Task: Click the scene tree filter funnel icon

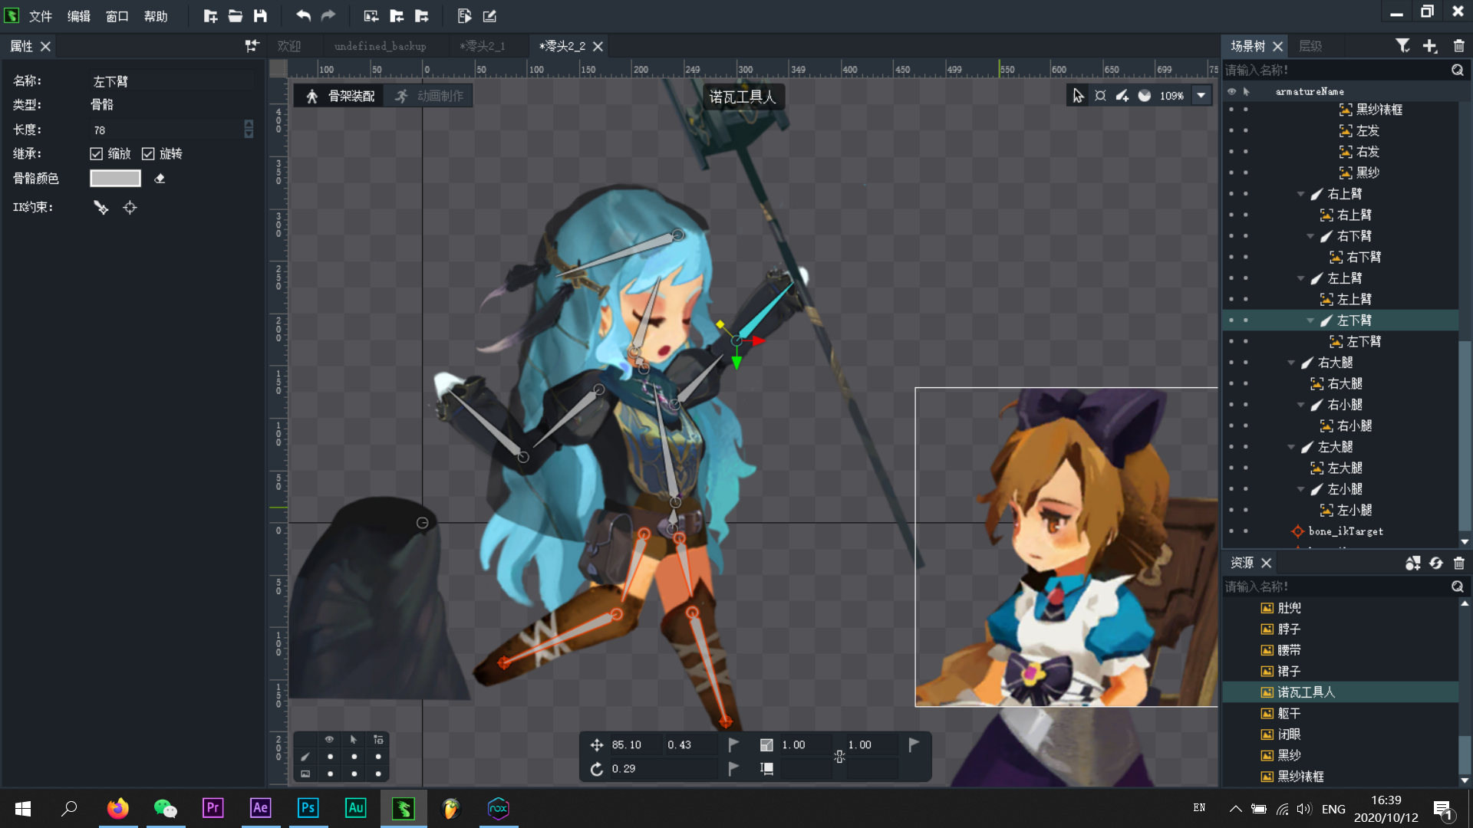Action: coord(1402,46)
